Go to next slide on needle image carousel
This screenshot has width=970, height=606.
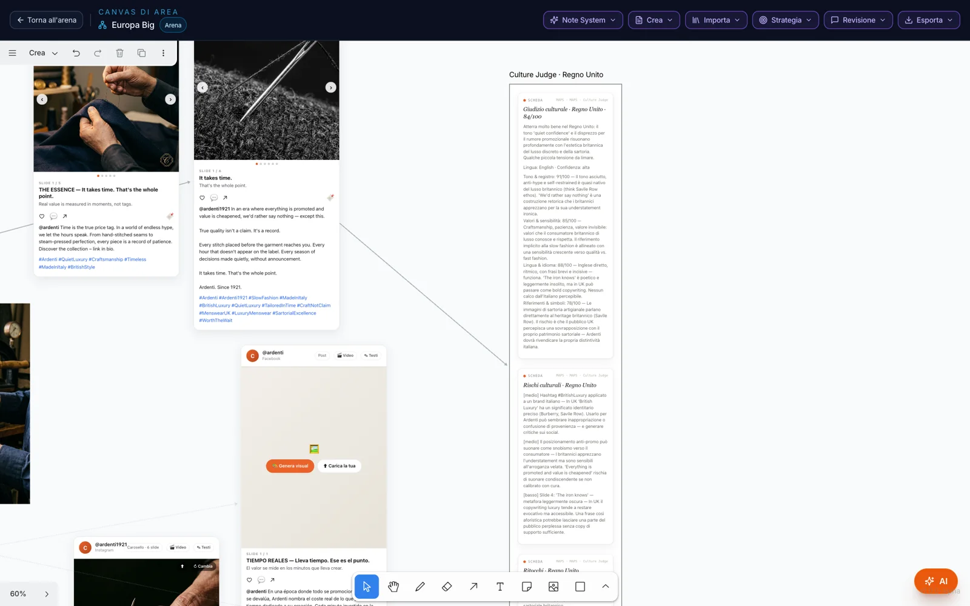[x=330, y=87]
